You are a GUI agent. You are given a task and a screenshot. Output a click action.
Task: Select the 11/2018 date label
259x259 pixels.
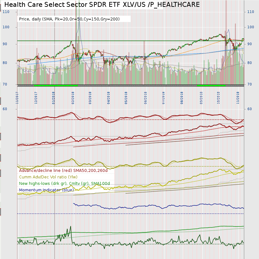pyautogui.click(x=238, y=98)
